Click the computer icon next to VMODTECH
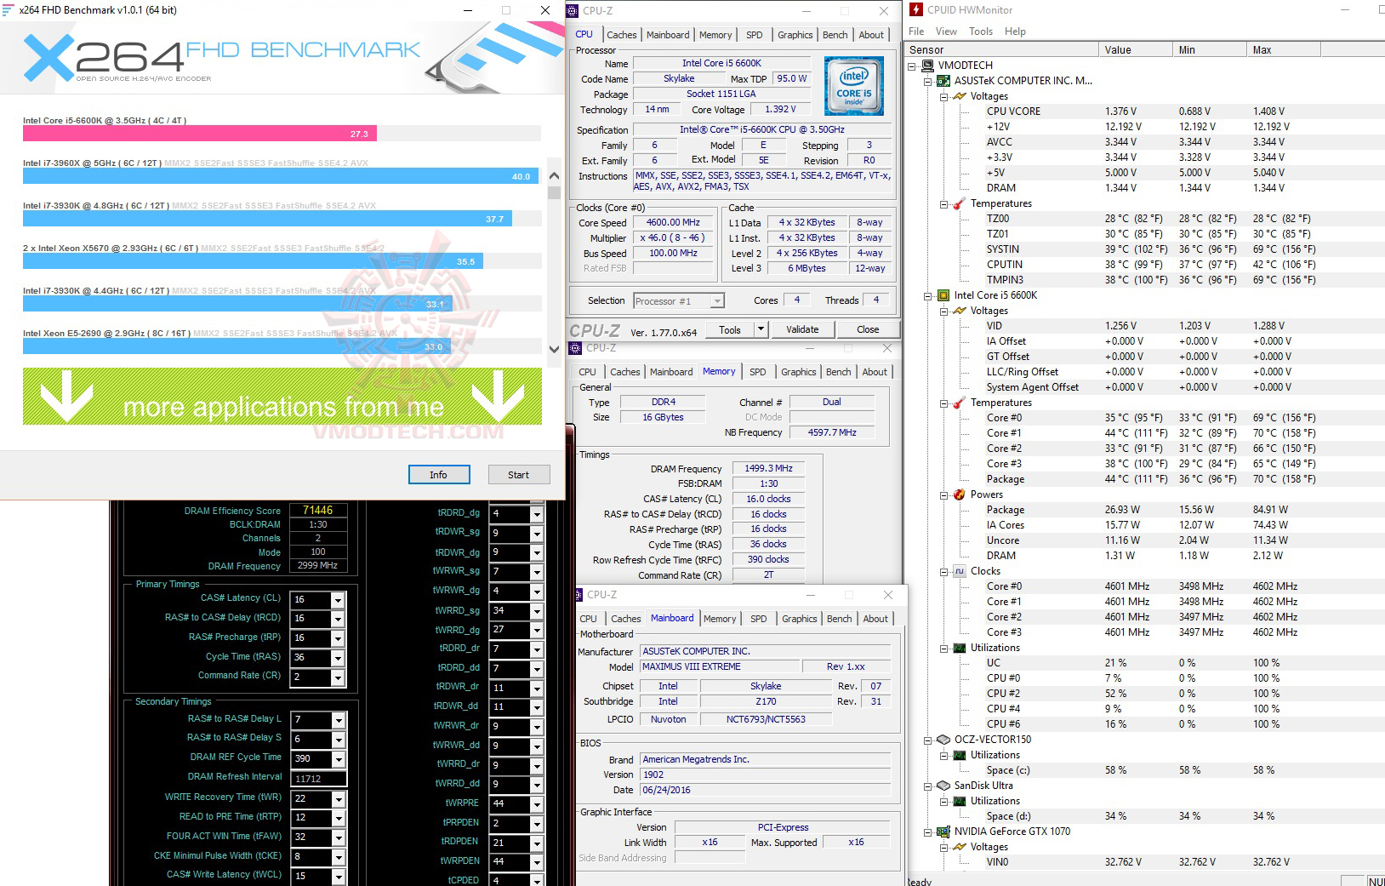Screen dimensions: 1385x886 pyautogui.click(x=928, y=66)
